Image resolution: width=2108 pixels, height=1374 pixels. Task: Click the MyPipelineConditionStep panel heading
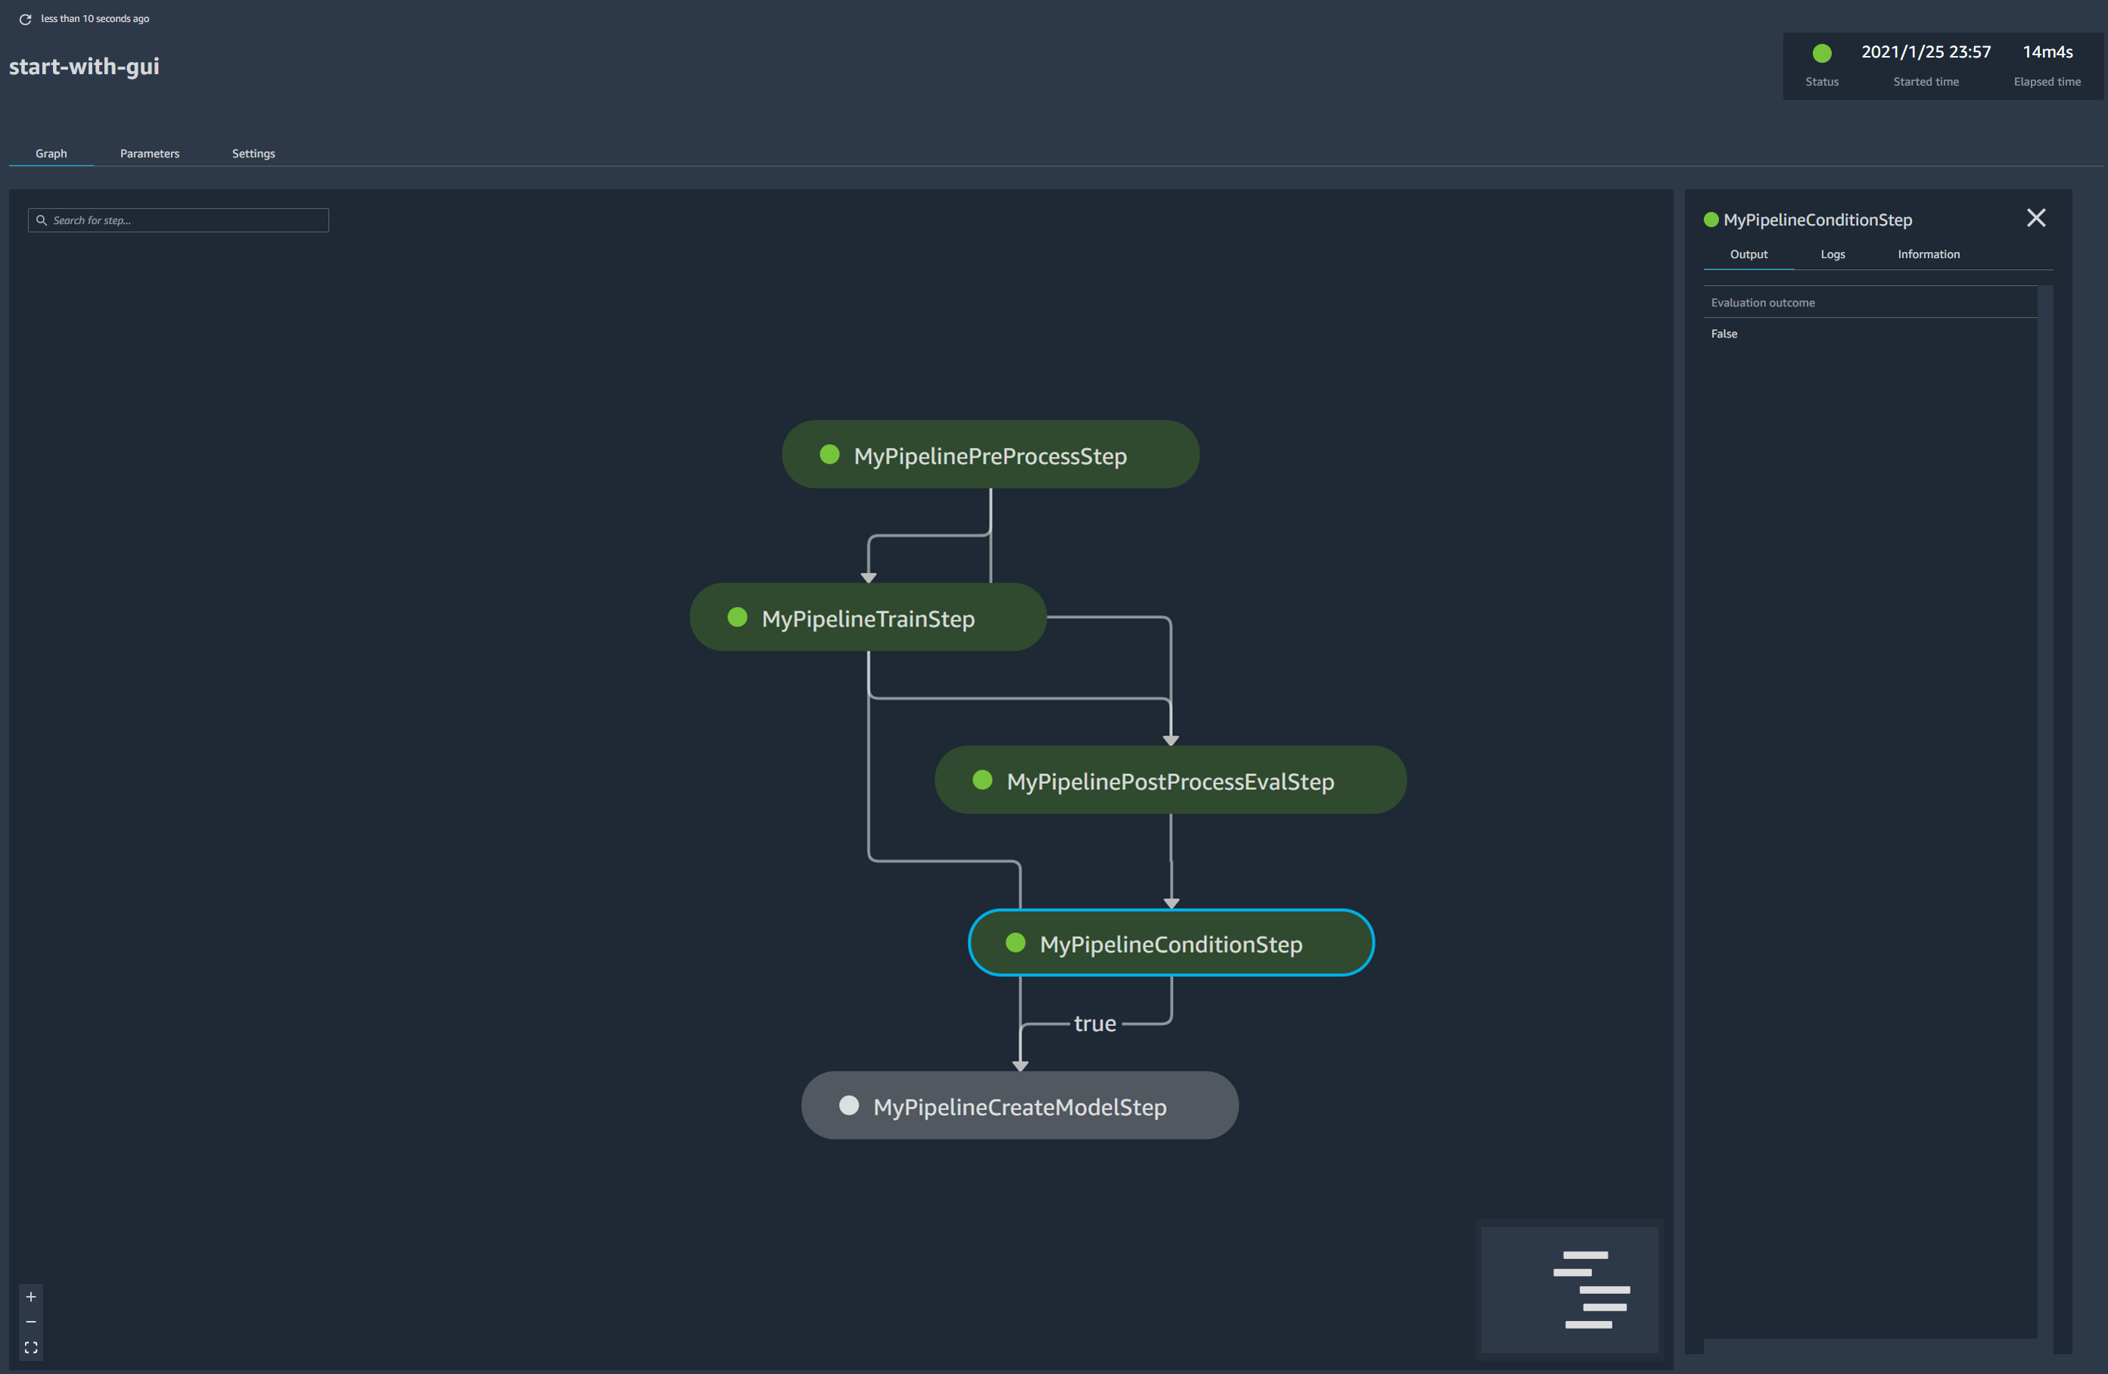(x=1817, y=219)
